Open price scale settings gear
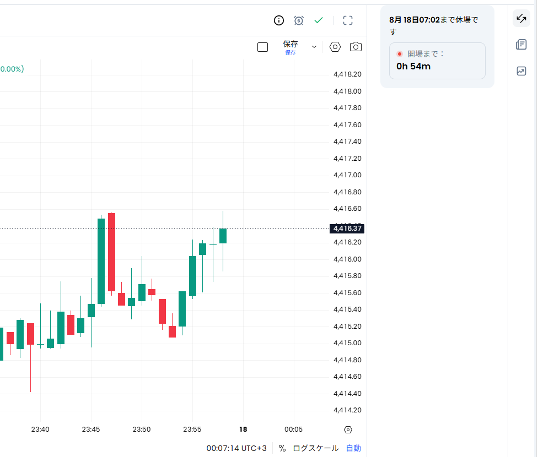Screen dimensions: 538x457 pyautogui.click(x=348, y=429)
